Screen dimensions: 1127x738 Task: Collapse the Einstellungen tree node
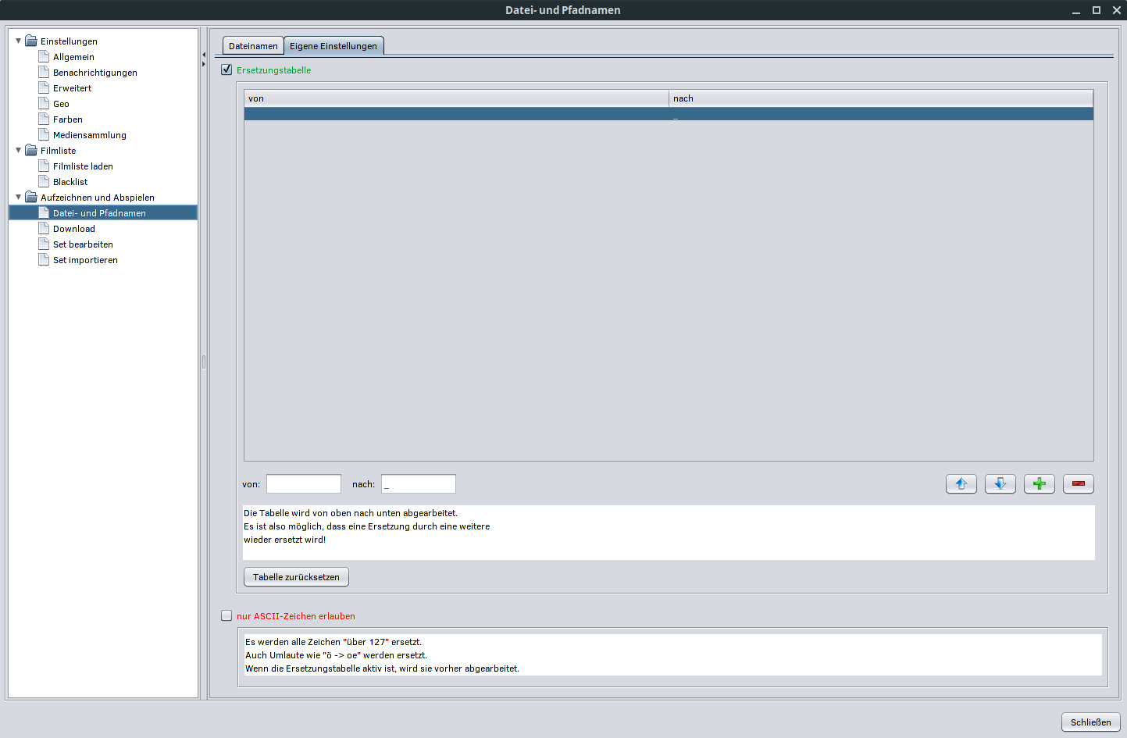tap(19, 41)
